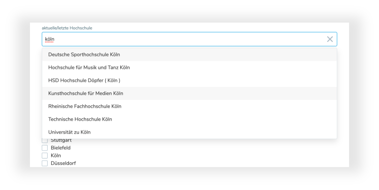Check the Düsseldorf checkbox
Viewport: 379px width, 190px height.
45,163
